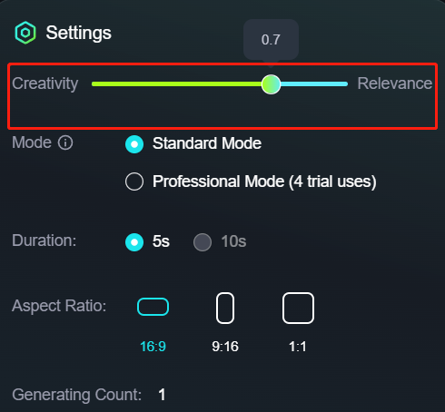Click the green portion of slider track

(x=177, y=84)
